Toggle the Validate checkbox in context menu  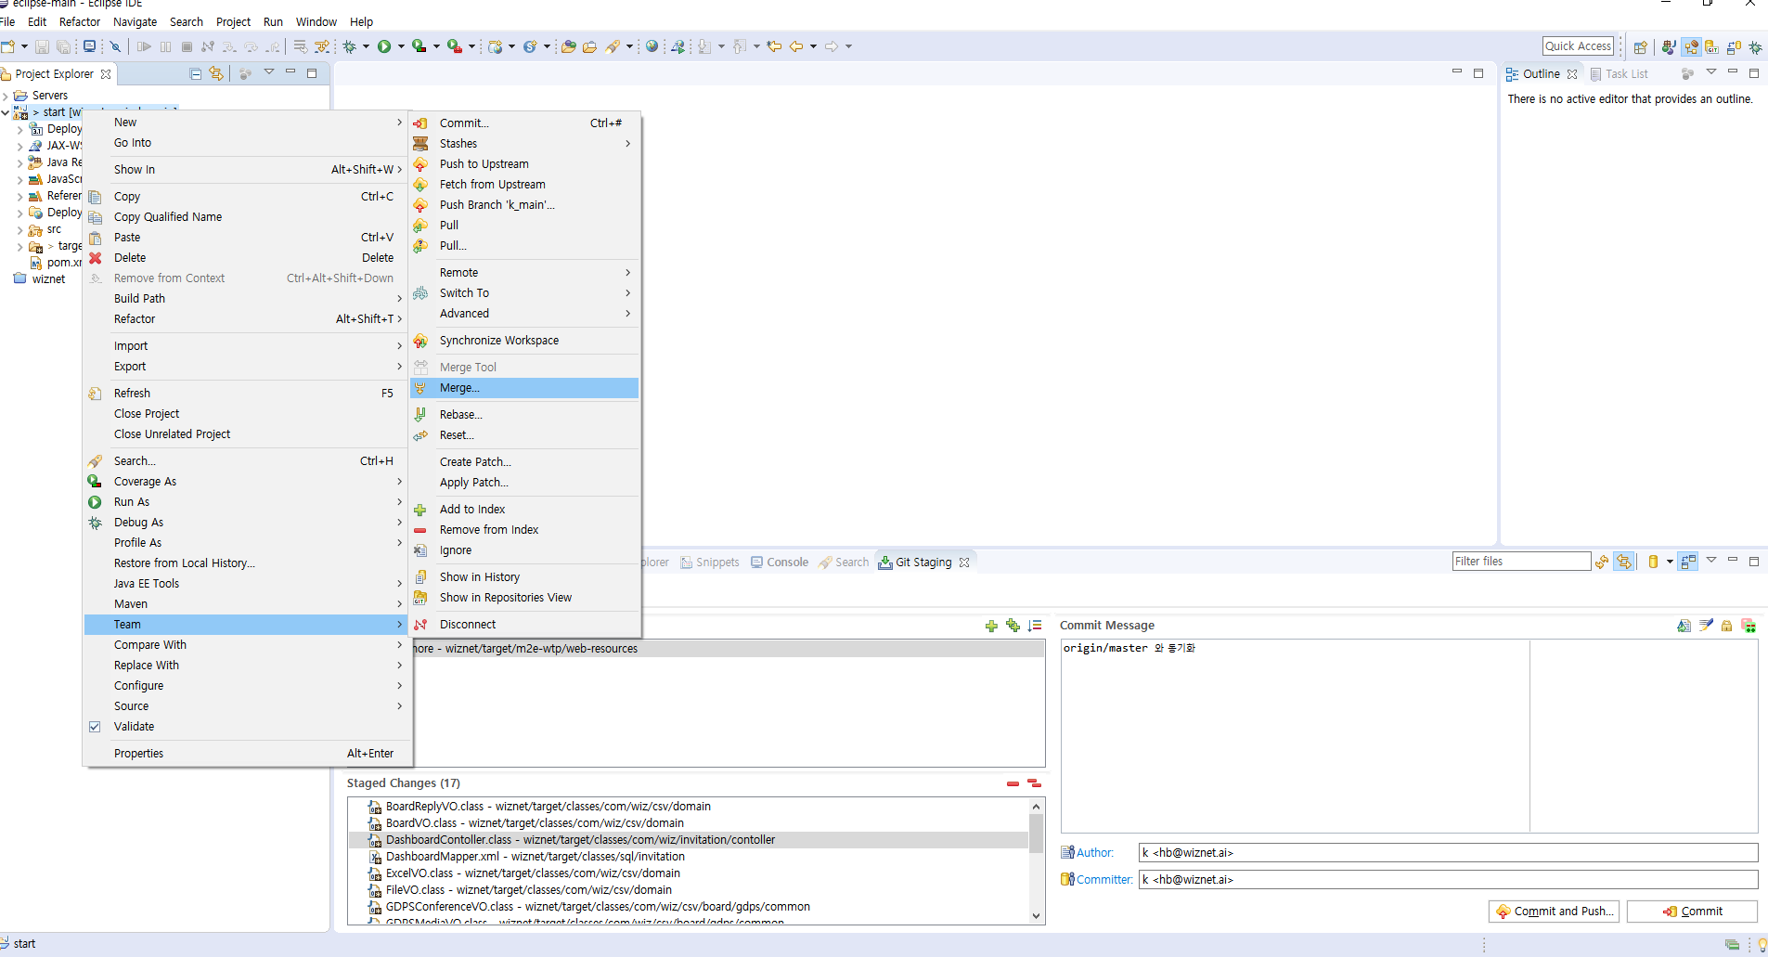tap(95, 727)
